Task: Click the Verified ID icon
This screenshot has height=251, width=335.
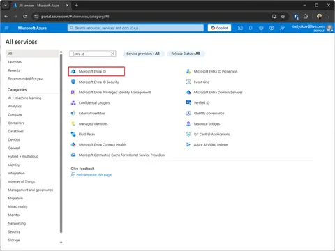Action: coord(188,102)
